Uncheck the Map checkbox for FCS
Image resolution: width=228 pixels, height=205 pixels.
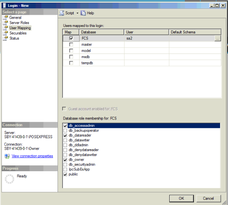click(71, 38)
